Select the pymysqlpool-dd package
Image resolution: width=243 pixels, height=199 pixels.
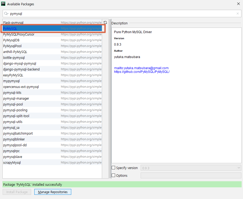point(52,145)
